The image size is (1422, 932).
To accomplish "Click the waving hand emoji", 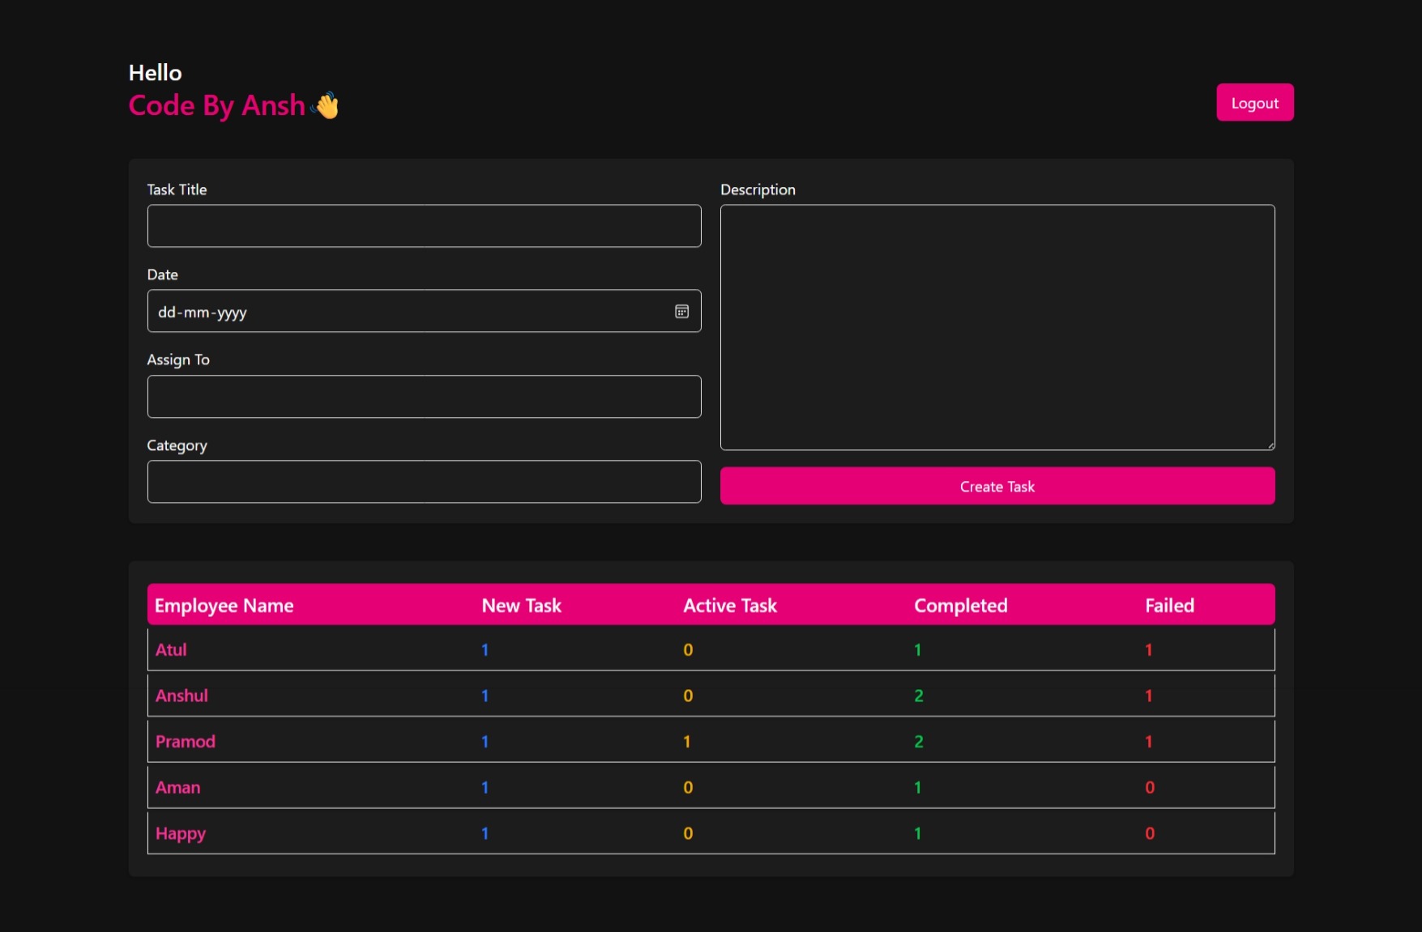I will click(x=326, y=105).
